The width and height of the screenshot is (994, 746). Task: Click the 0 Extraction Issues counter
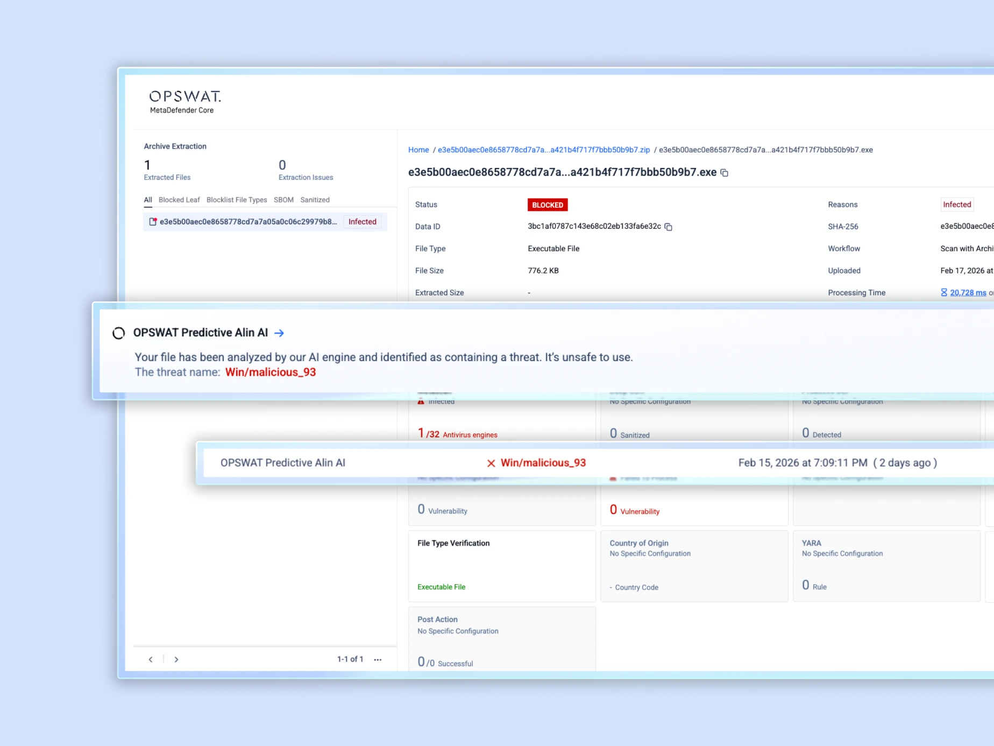coord(306,170)
